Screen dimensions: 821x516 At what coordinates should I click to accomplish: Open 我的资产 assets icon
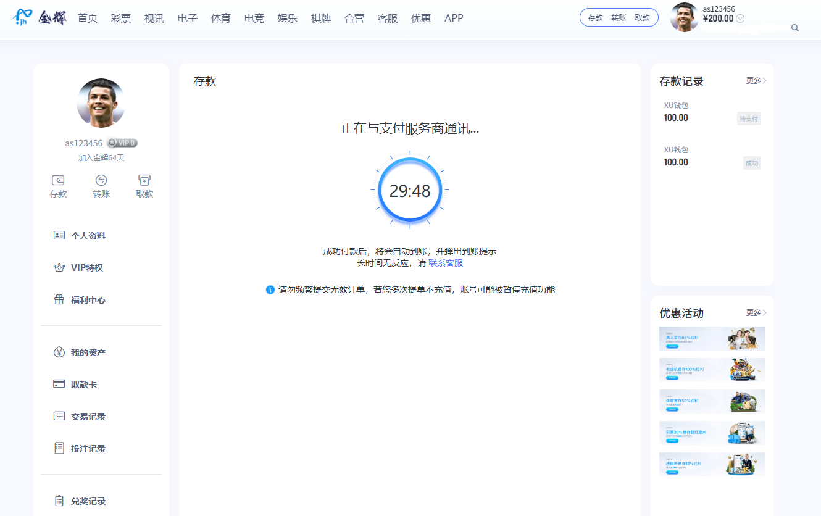(59, 352)
